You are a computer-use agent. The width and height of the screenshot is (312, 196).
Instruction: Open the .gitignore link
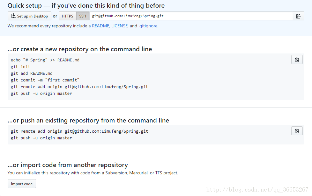tap(148, 26)
